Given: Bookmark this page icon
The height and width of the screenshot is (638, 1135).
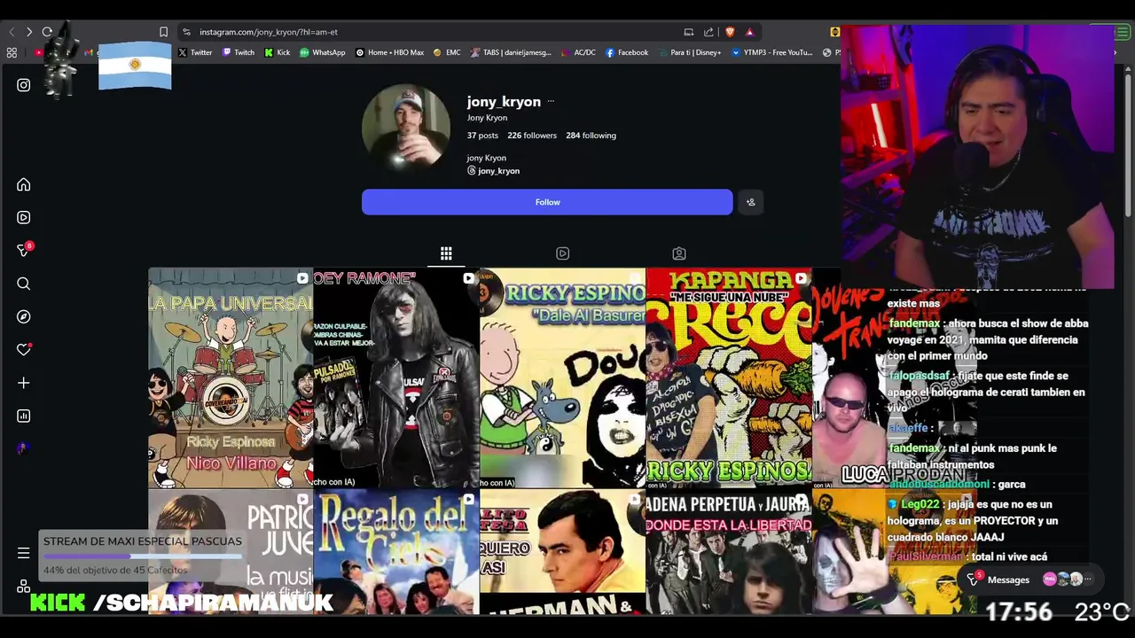Looking at the screenshot, I should pos(163,32).
